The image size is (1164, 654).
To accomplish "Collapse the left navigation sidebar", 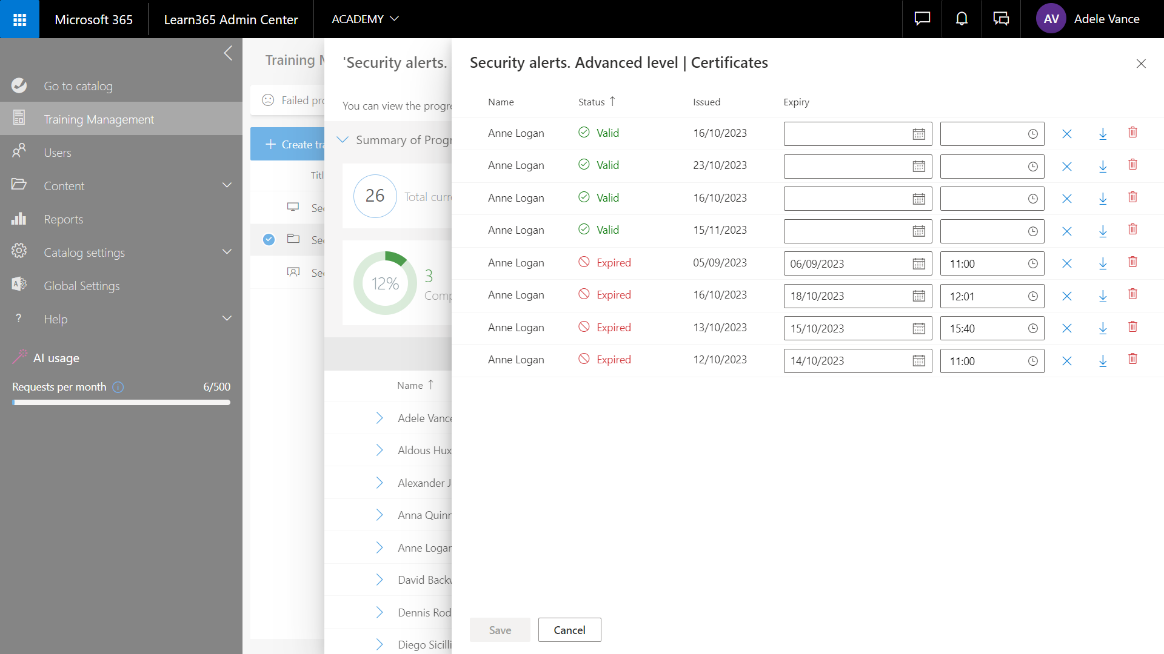I will (x=228, y=53).
